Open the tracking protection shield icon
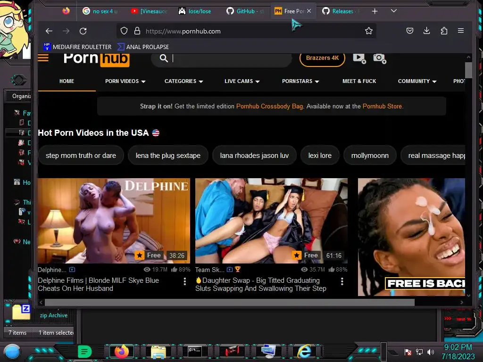Image resolution: width=483 pixels, height=362 pixels. [124, 31]
